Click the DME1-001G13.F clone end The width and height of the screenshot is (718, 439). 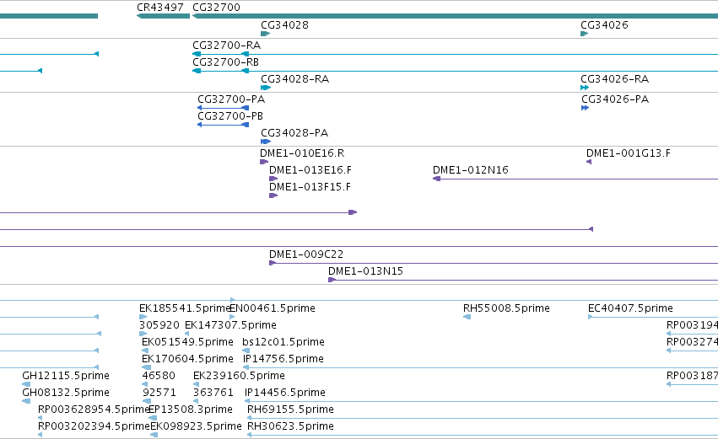click(589, 162)
